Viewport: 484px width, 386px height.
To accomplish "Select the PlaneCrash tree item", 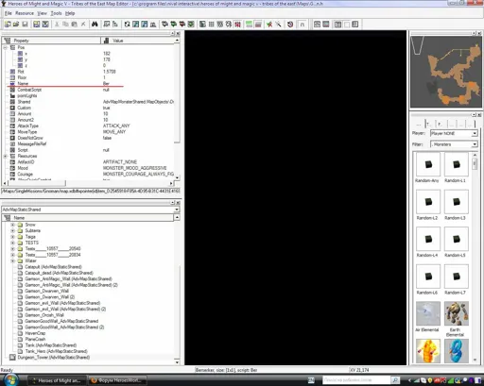I will (35, 339).
